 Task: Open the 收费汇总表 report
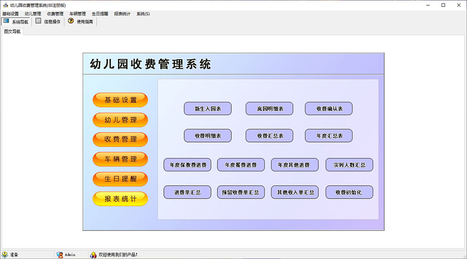(269, 136)
